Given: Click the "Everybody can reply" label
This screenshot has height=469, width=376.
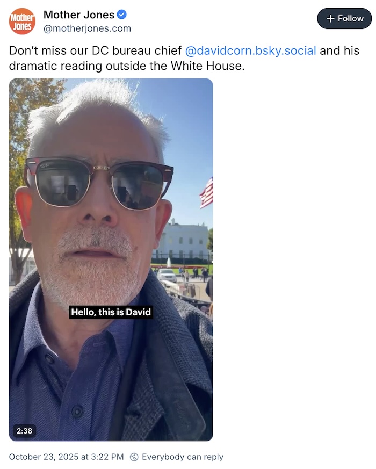Looking at the screenshot, I should point(183,457).
